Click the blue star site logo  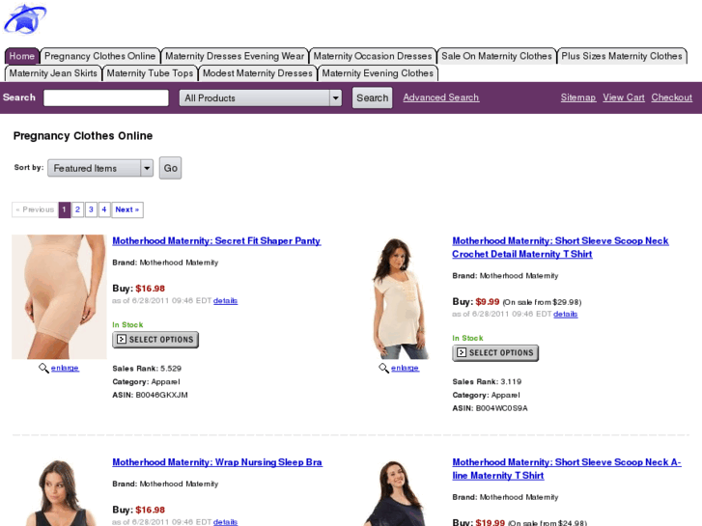tap(25, 18)
